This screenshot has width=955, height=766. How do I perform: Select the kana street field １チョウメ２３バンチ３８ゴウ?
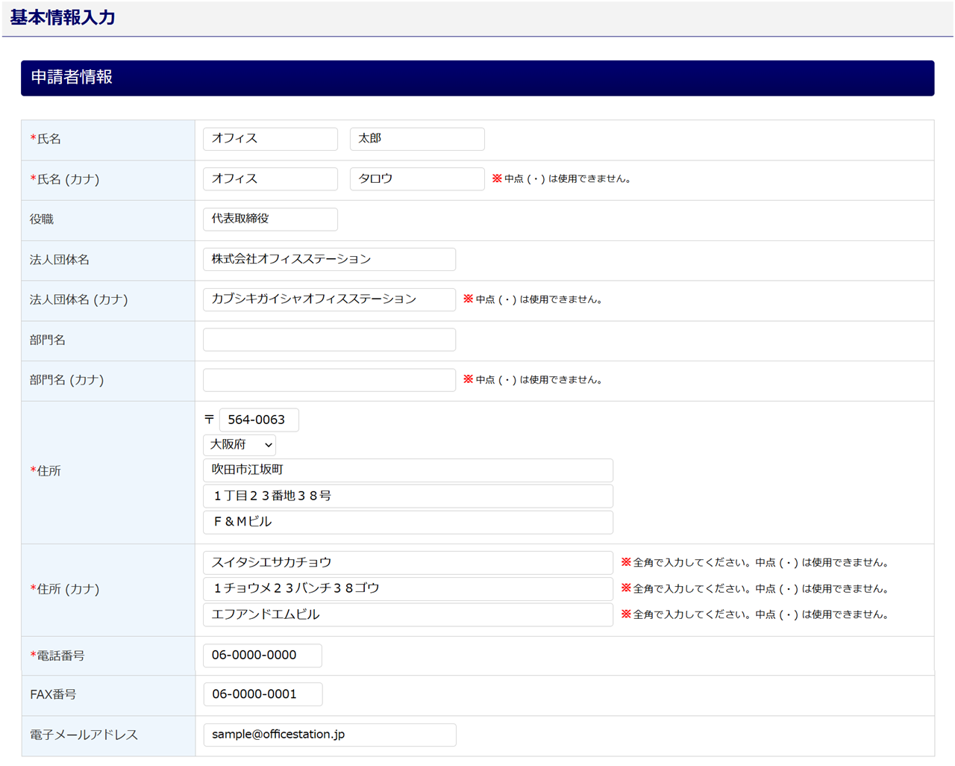[x=407, y=588]
